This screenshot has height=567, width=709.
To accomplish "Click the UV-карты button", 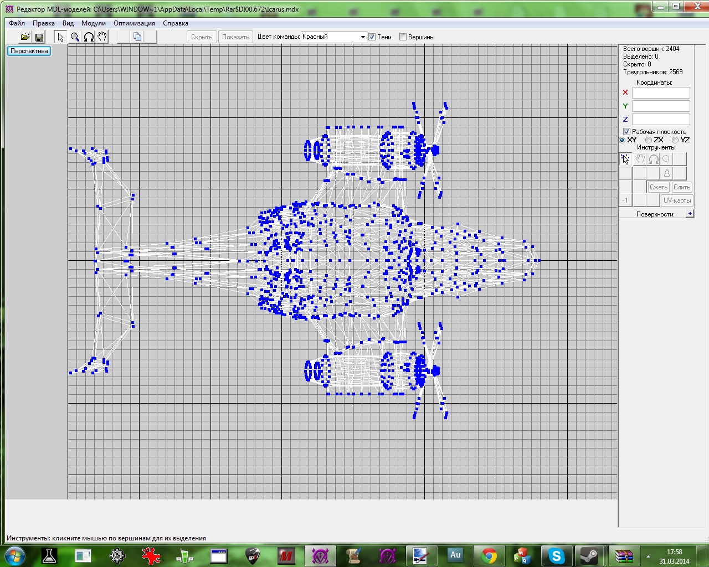I will [677, 200].
